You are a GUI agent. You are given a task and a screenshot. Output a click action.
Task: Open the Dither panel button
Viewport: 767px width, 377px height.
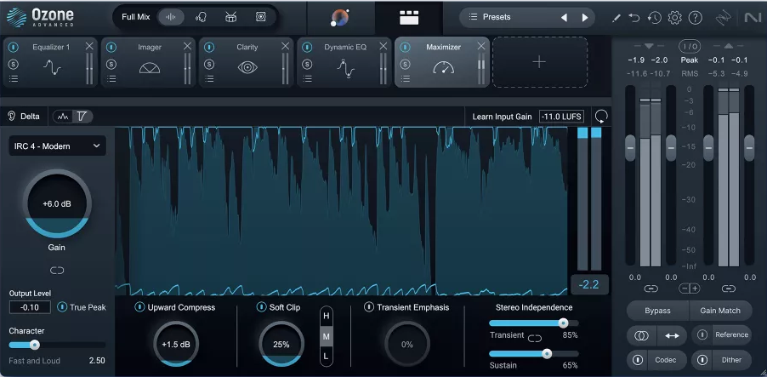click(x=731, y=360)
